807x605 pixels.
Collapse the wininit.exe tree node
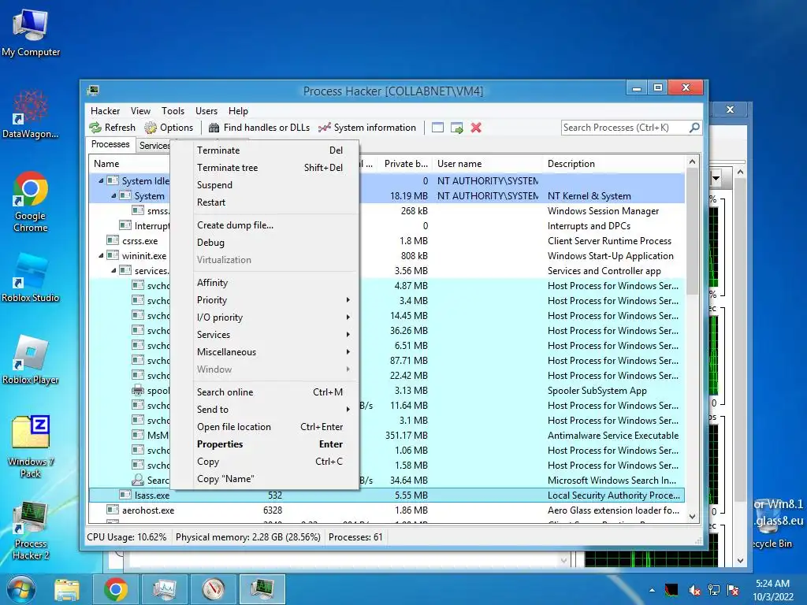point(101,255)
